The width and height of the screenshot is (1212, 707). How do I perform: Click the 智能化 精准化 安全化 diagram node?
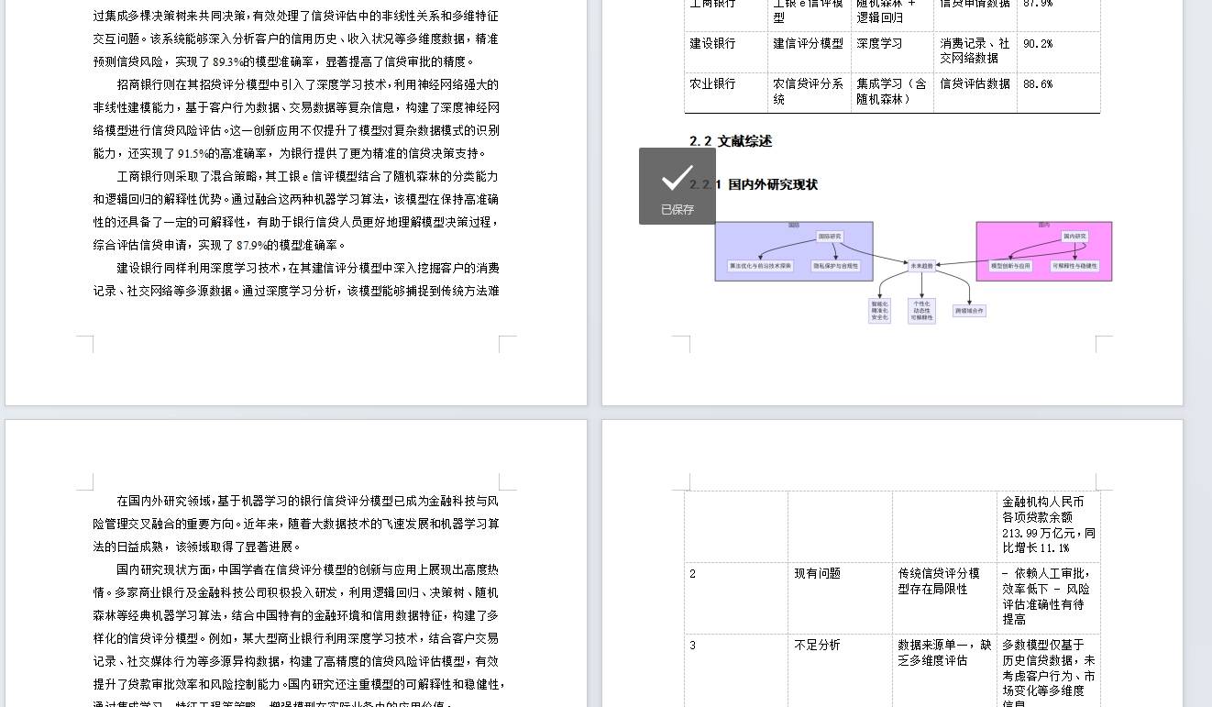coord(879,311)
